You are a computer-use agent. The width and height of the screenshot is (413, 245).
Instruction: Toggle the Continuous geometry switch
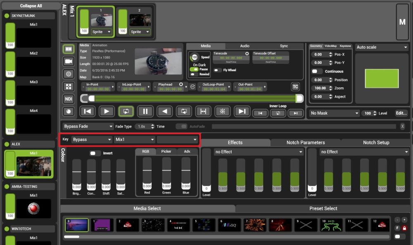pos(317,71)
